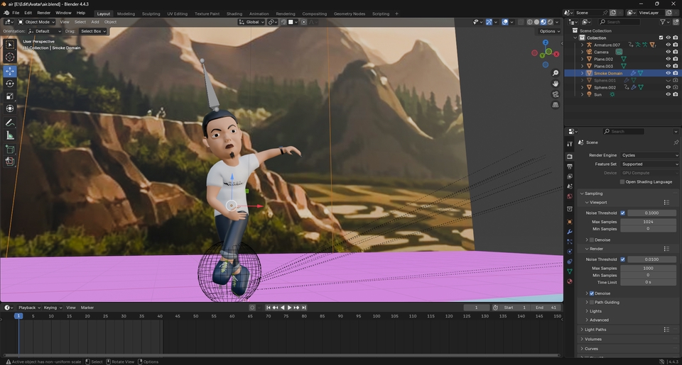Viewport: 682px width, 365px height.
Task: Select the Scale tool
Action: click(10, 96)
